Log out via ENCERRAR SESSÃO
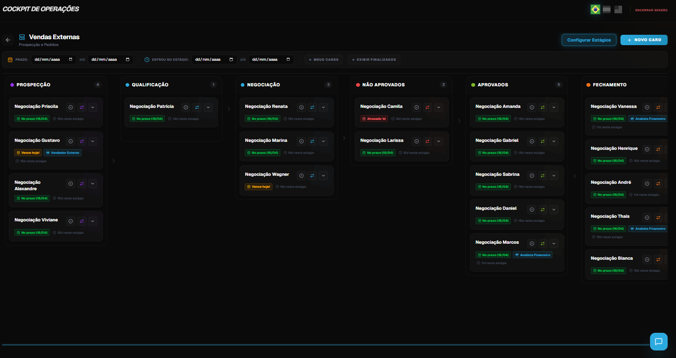This screenshot has width=676, height=358. point(651,10)
